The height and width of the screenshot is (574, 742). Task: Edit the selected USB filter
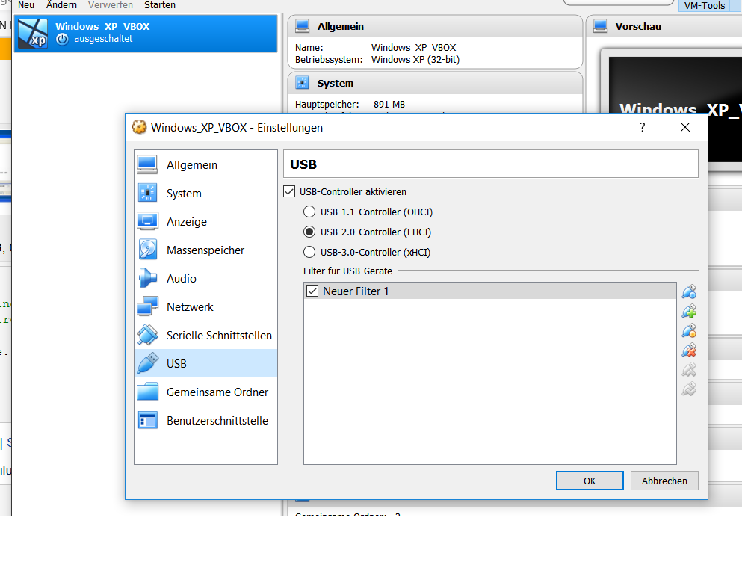689,330
